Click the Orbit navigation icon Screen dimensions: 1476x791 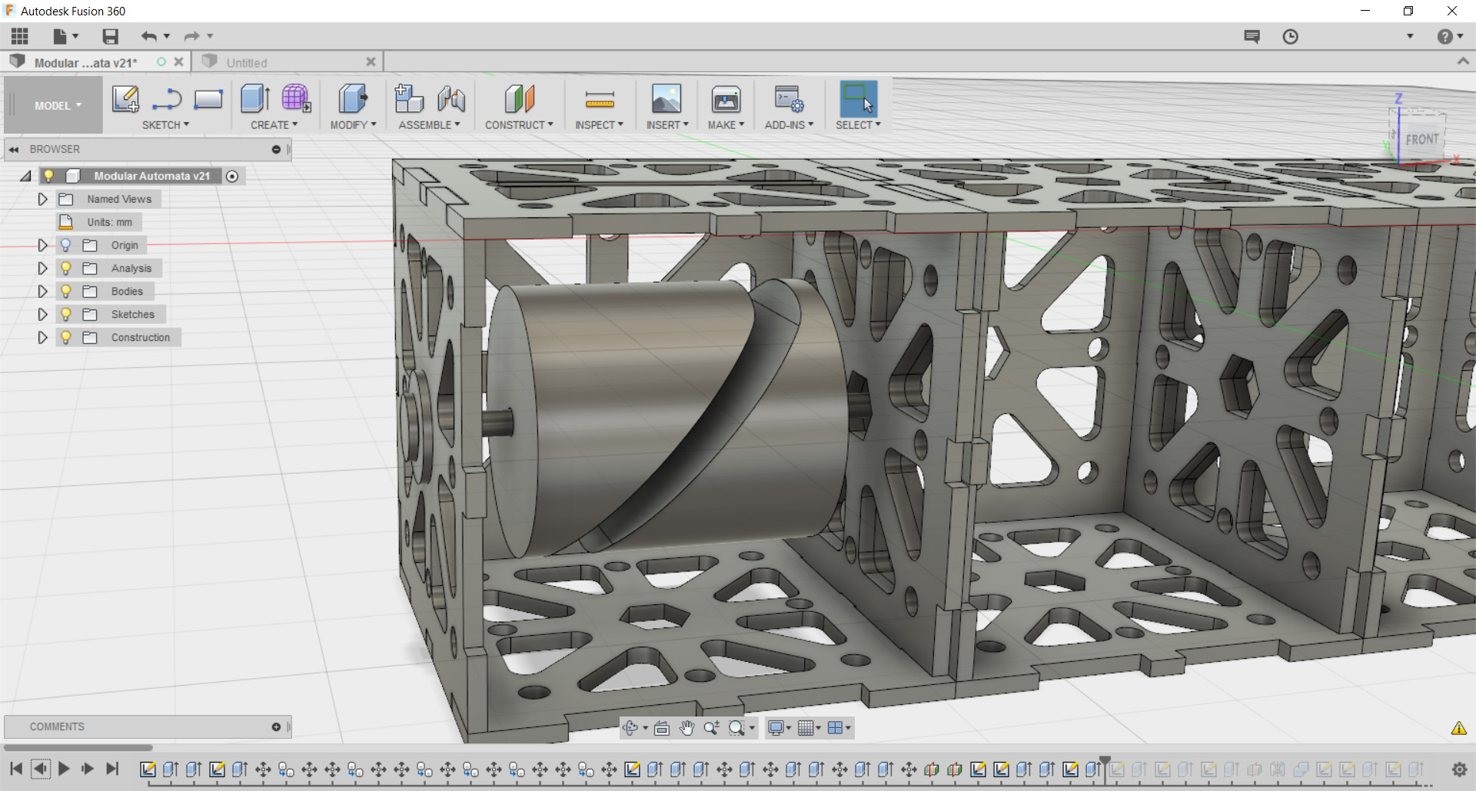tap(630, 728)
